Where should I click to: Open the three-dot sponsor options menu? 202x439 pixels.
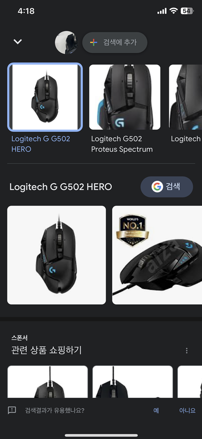[187, 350]
